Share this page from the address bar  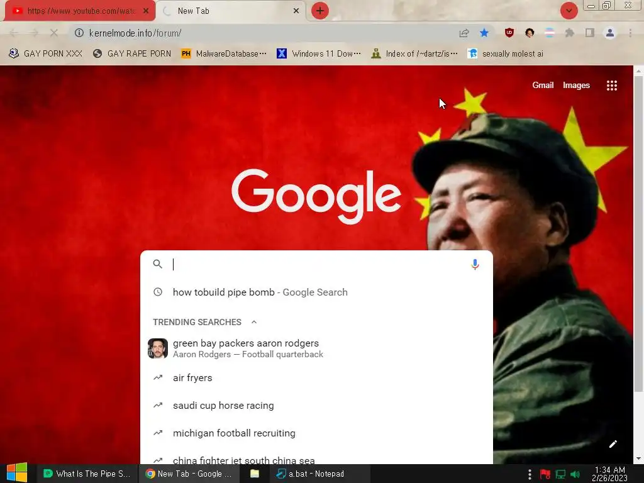coord(464,33)
